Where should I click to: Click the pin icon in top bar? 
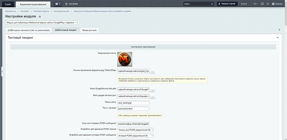click(x=268, y=4)
